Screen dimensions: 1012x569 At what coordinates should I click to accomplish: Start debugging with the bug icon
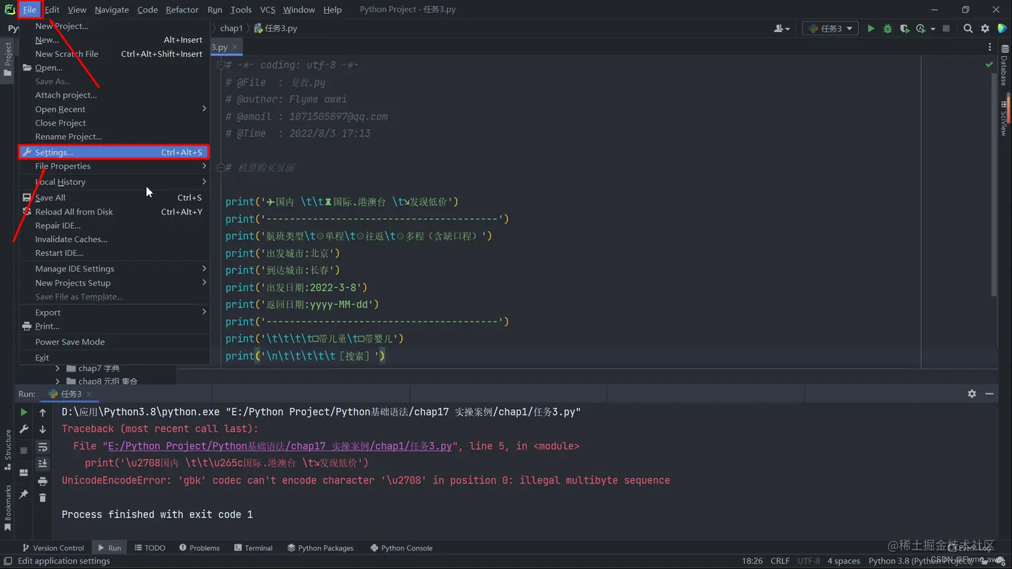(888, 29)
